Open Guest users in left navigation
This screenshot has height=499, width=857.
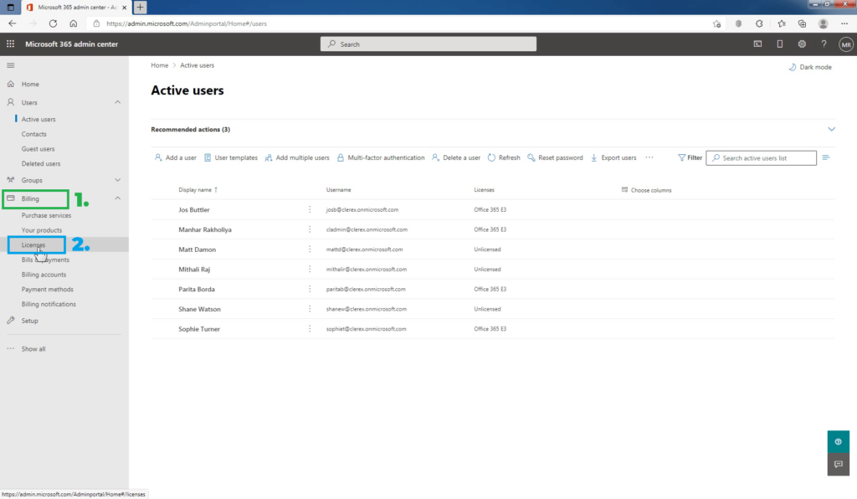38,149
